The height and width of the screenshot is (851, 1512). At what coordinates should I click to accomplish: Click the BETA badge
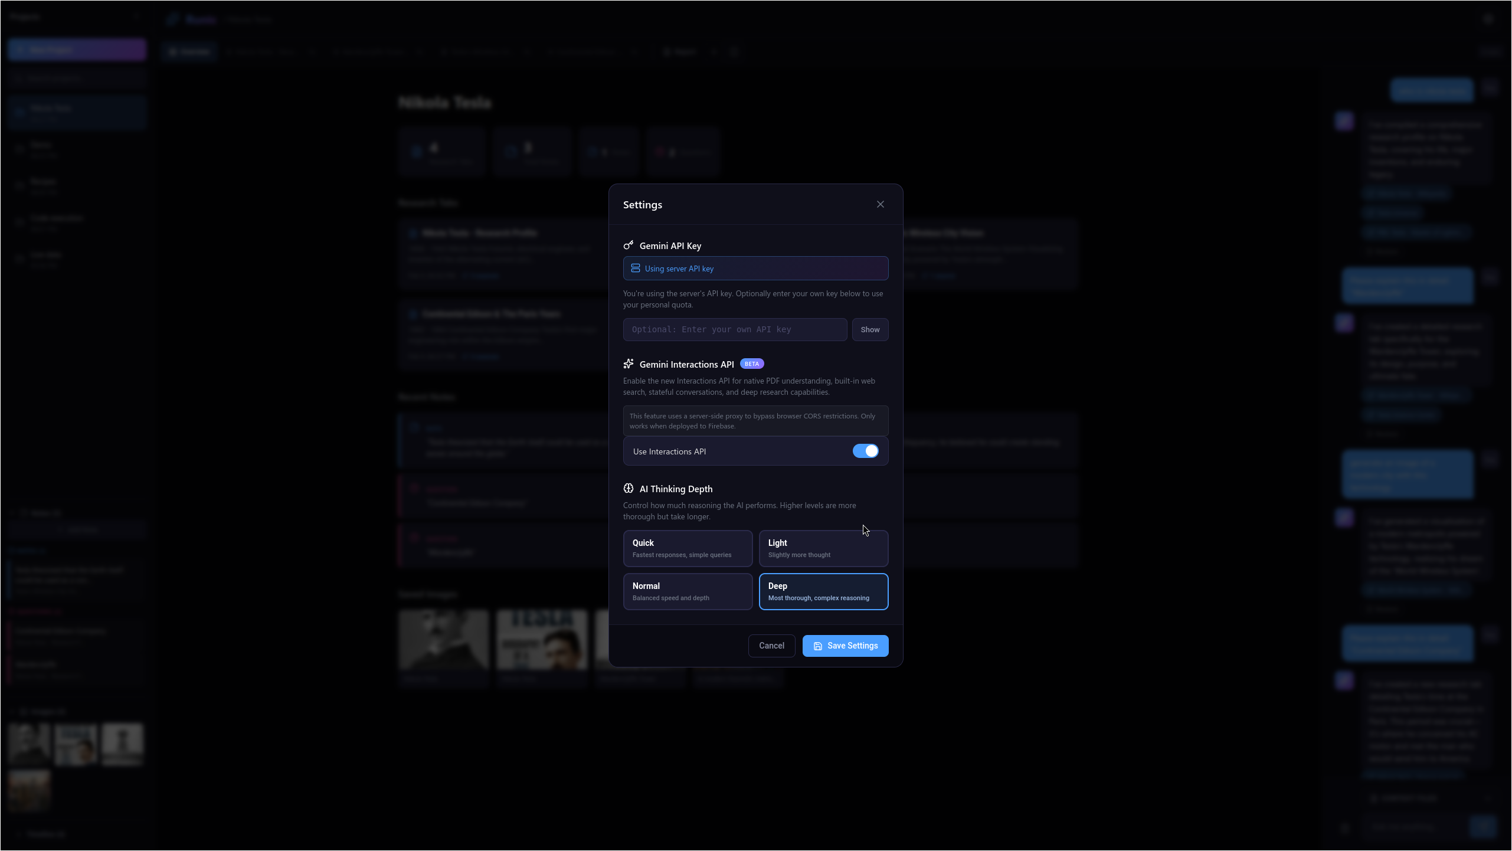(751, 364)
